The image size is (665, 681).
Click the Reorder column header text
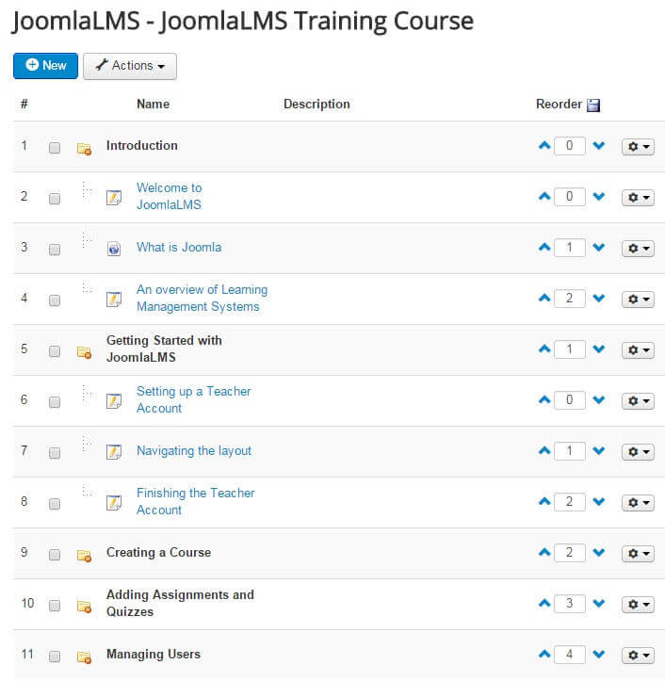pos(559,105)
